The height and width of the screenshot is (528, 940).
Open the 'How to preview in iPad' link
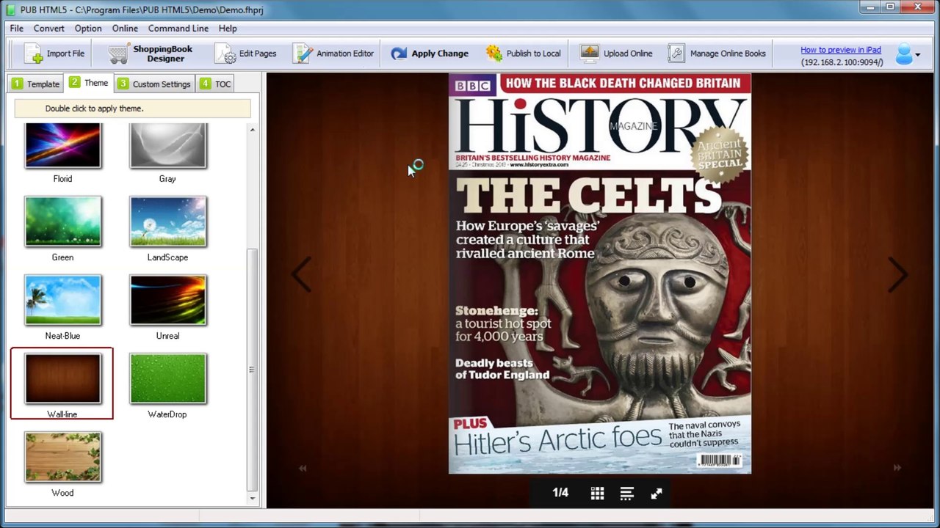pyautogui.click(x=840, y=50)
